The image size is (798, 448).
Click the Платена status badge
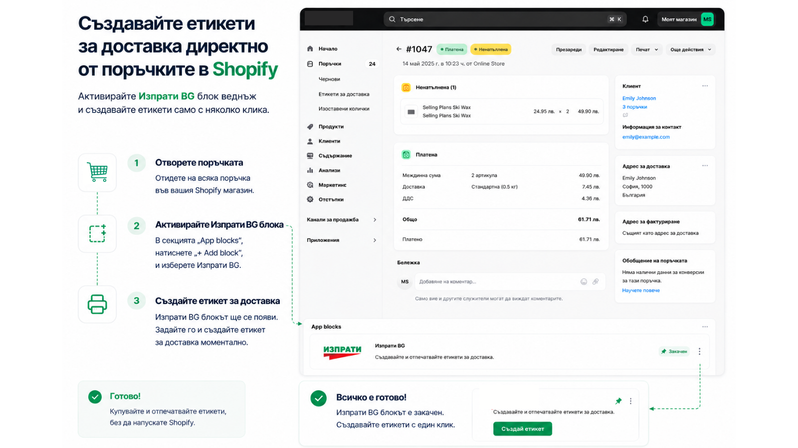452,49
